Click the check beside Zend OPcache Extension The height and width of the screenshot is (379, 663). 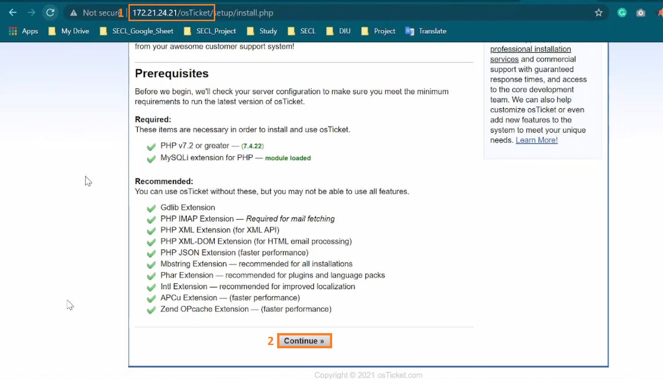click(x=151, y=310)
